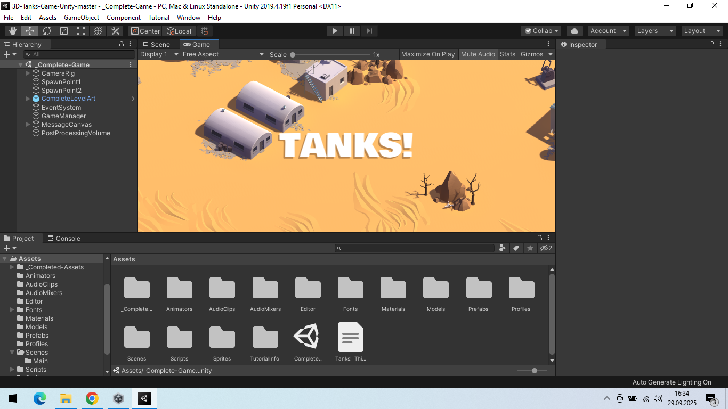
Task: Step one frame forward
Action: [369, 31]
